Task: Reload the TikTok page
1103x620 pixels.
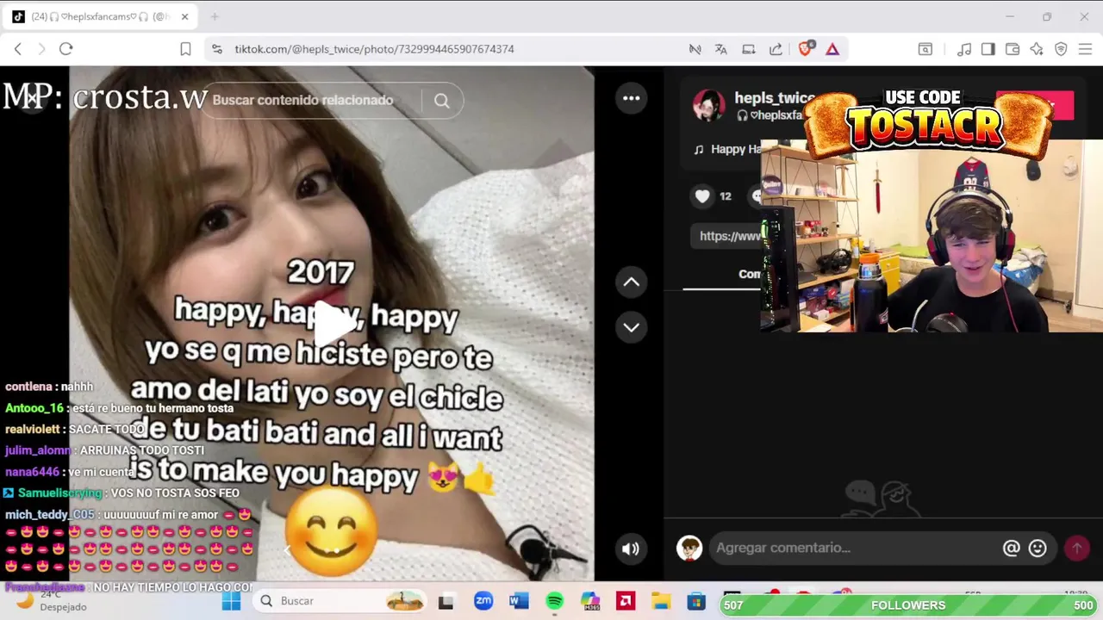Action: [65, 49]
